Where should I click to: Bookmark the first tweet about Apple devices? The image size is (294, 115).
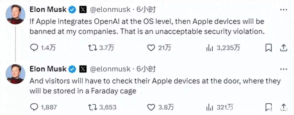coord(268,47)
